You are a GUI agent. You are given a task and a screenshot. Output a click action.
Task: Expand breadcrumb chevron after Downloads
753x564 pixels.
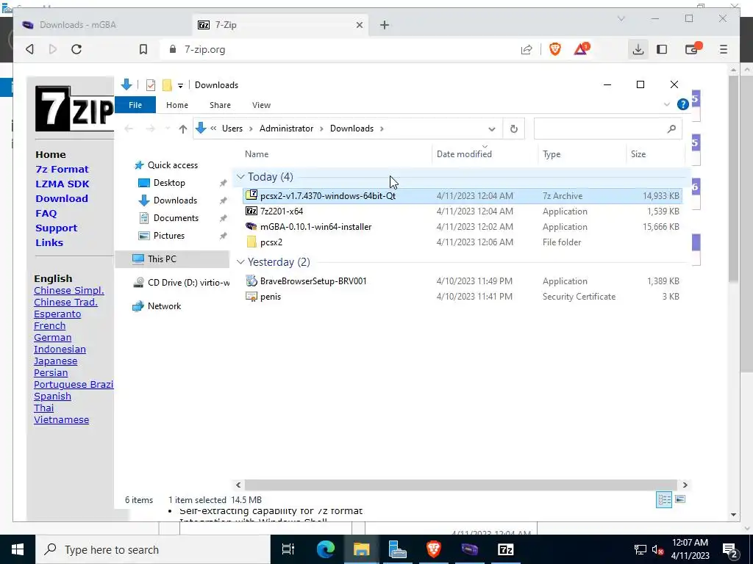click(x=382, y=129)
